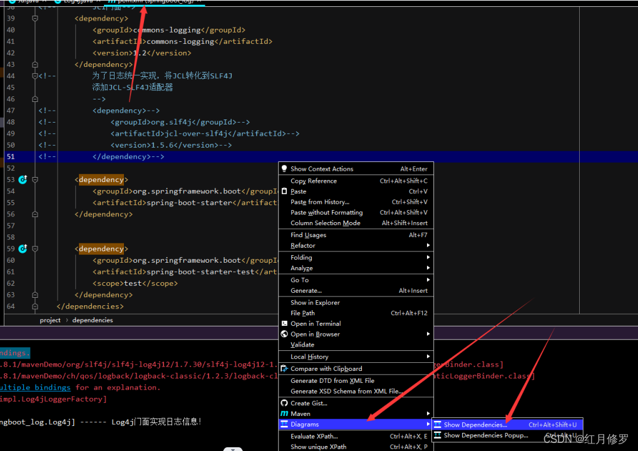
Task: Toggle the fold marker at line 63
Action: point(35,295)
